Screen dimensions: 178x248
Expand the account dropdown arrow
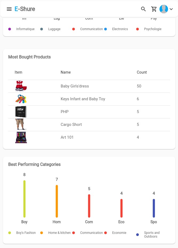tap(171, 9)
